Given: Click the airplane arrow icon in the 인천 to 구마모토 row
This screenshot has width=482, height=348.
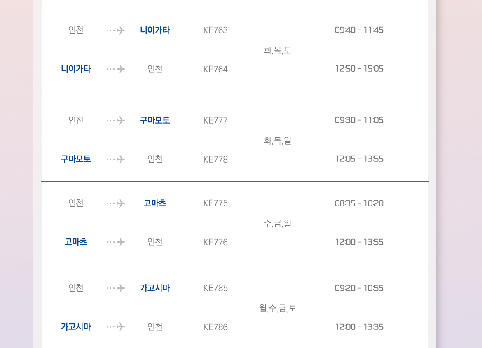Looking at the screenshot, I should click(116, 120).
